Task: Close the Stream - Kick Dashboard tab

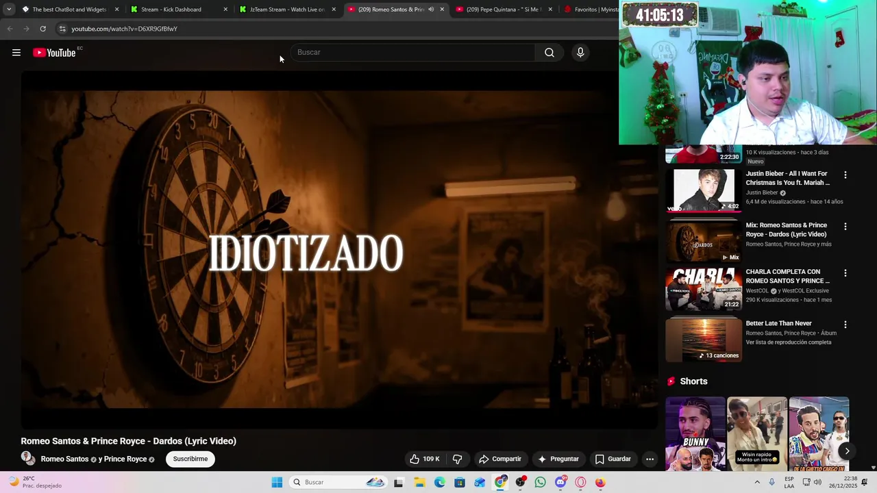Action: 225,10
